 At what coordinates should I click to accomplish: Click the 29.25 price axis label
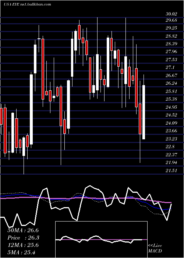171,28
